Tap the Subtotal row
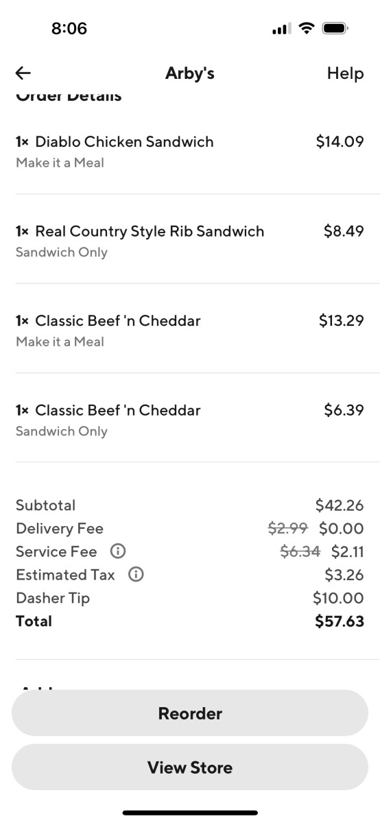The width and height of the screenshot is (380, 823). pos(190,505)
